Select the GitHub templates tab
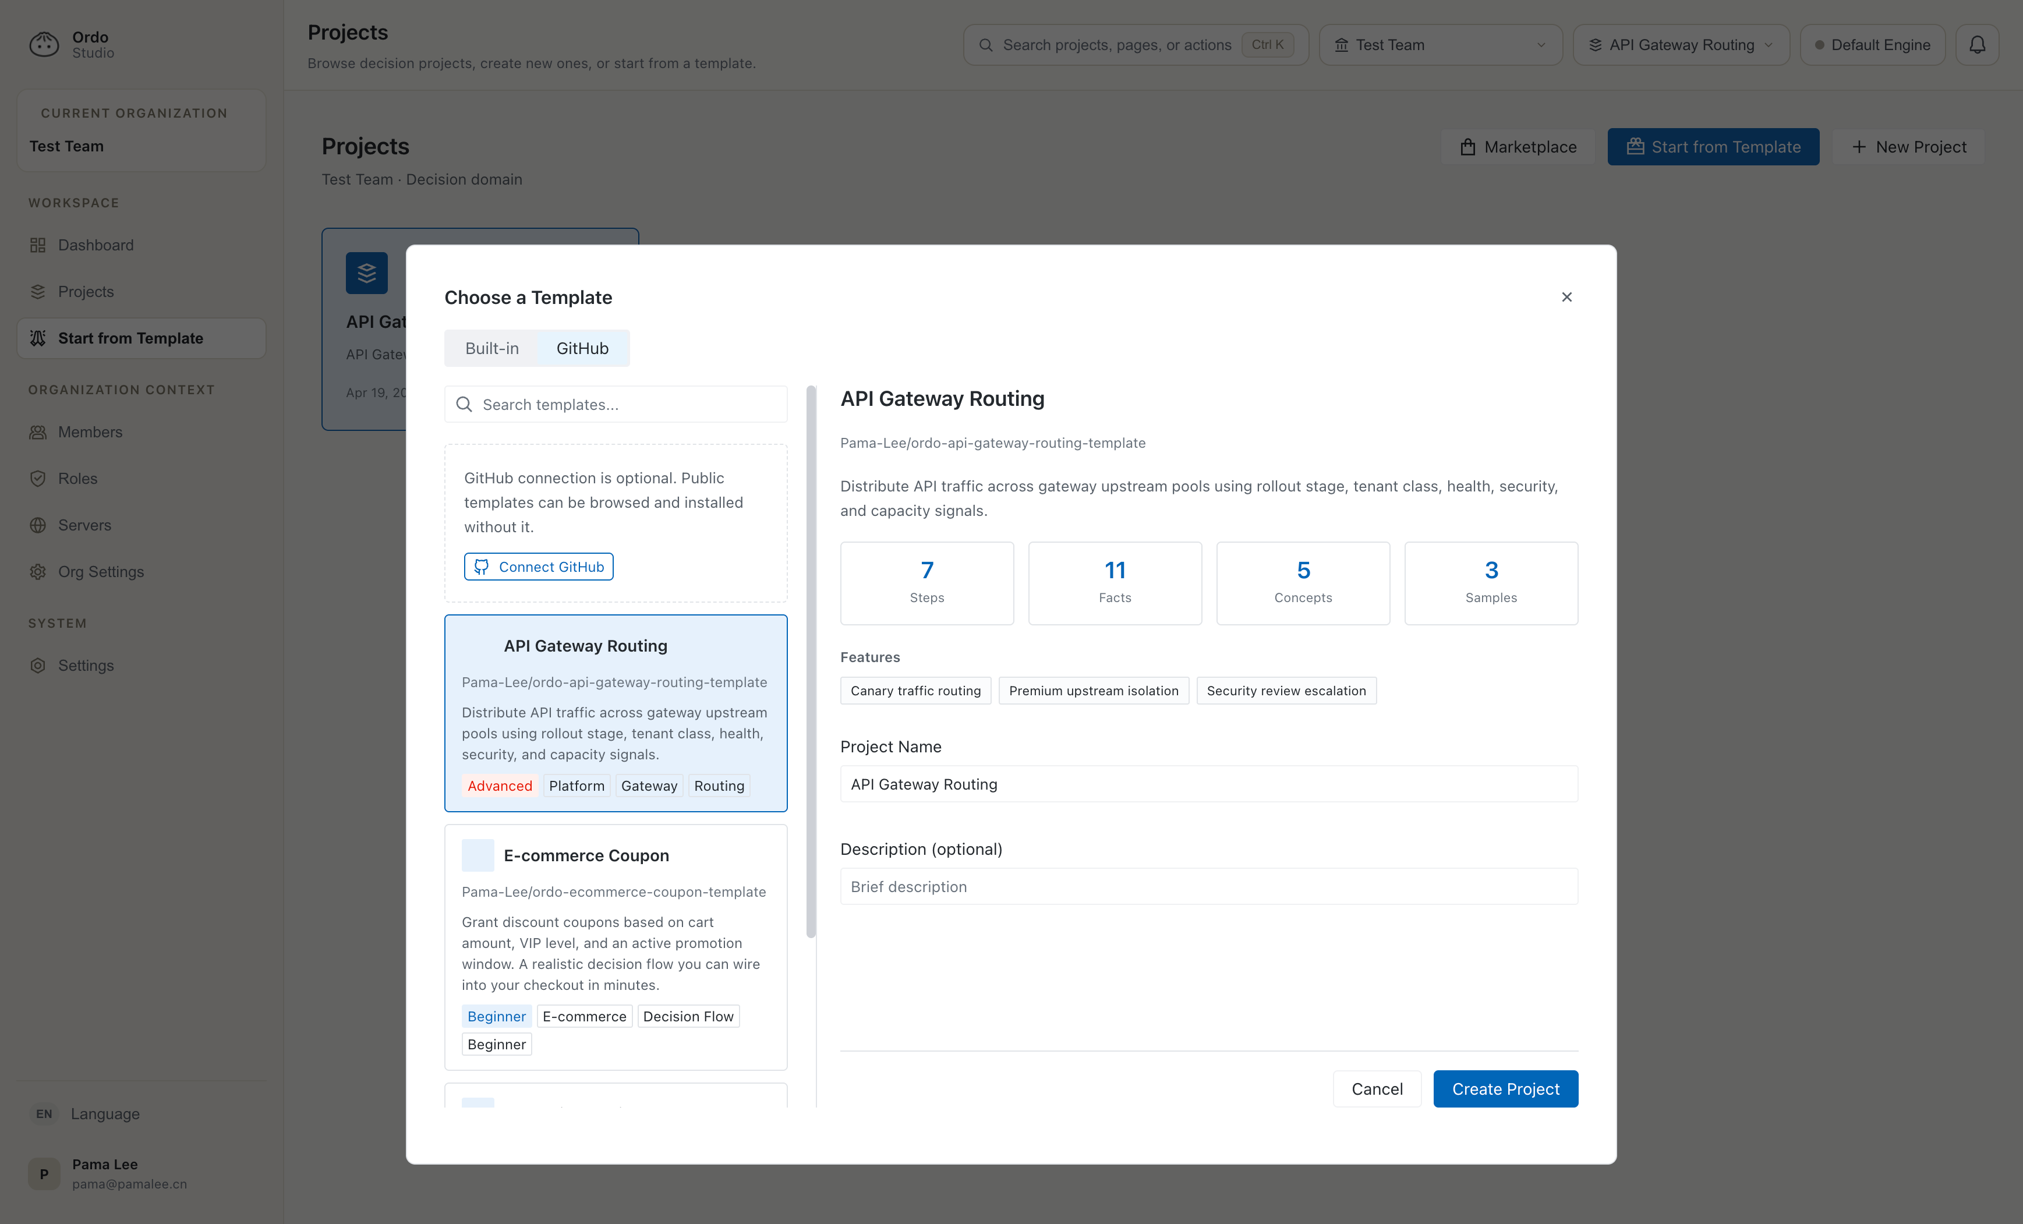2023x1224 pixels. 582,348
